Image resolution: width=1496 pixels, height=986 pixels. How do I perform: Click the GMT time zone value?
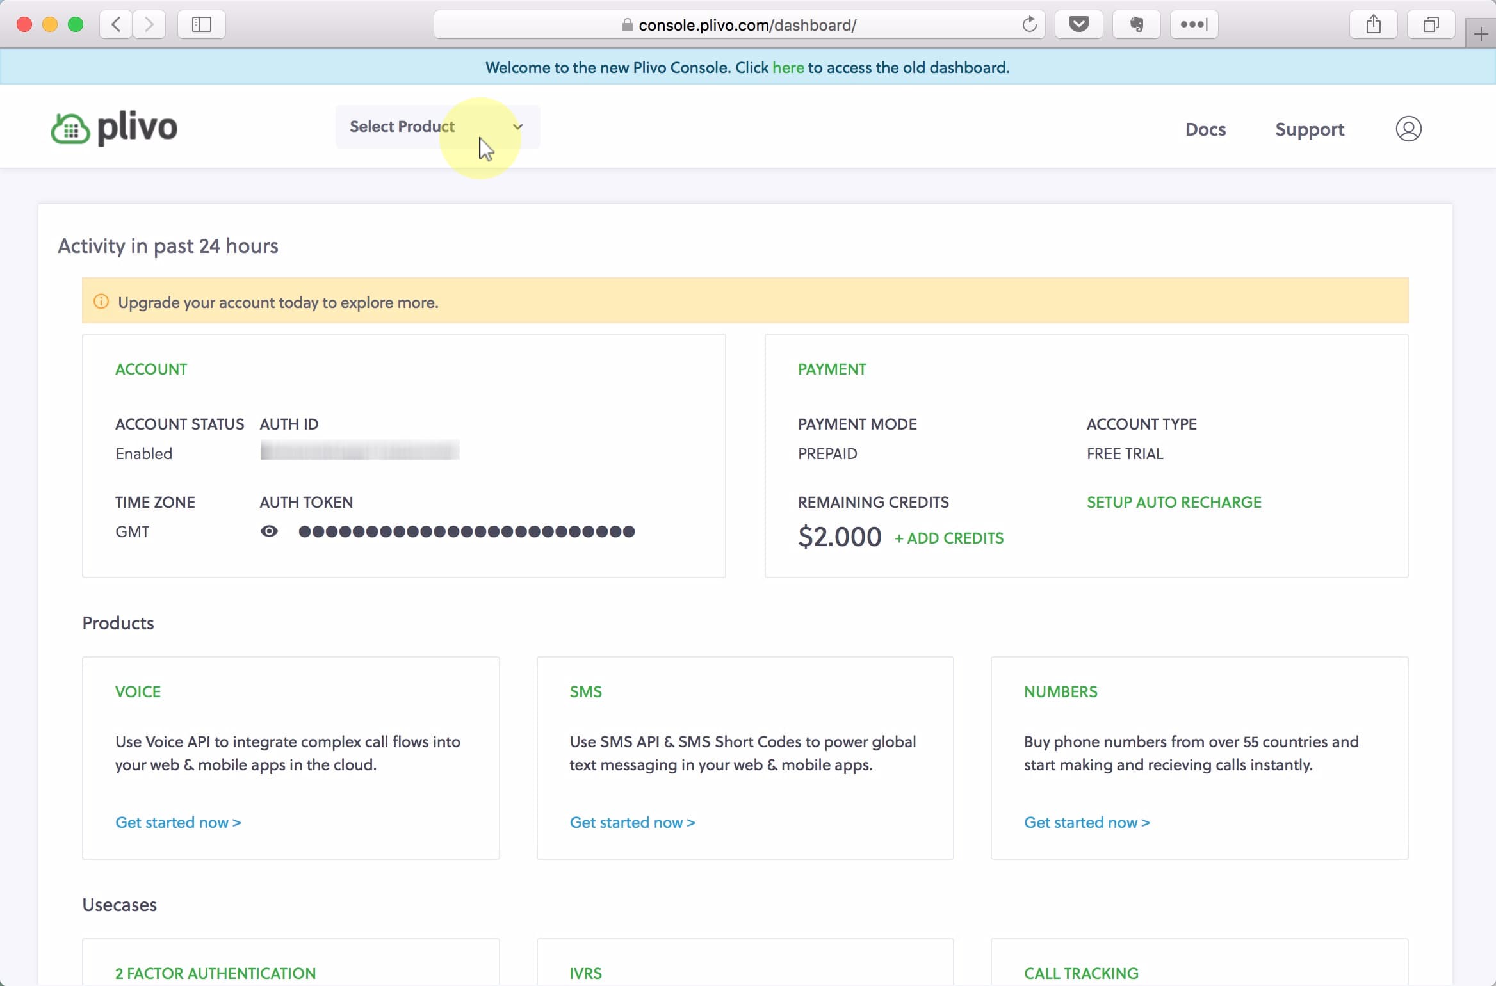tap(132, 531)
